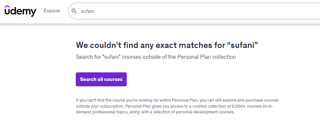The height and width of the screenshot is (133, 320).
Task: Open the Explore menu
Action: click(52, 11)
